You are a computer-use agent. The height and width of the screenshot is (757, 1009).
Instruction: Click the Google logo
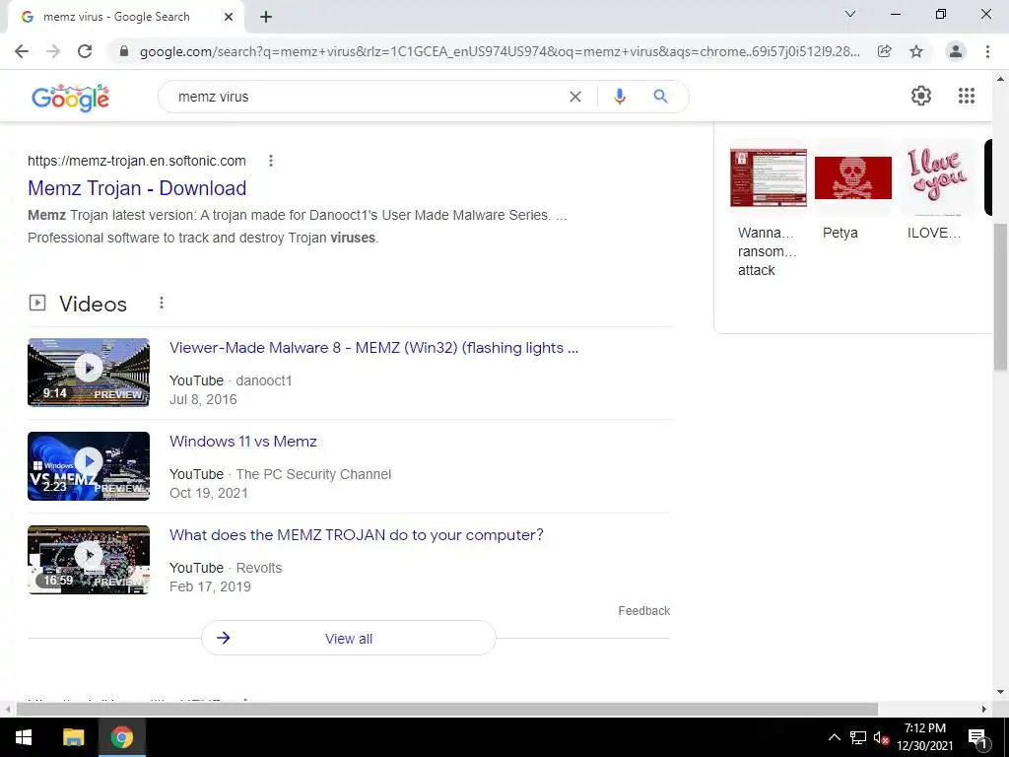click(x=70, y=98)
